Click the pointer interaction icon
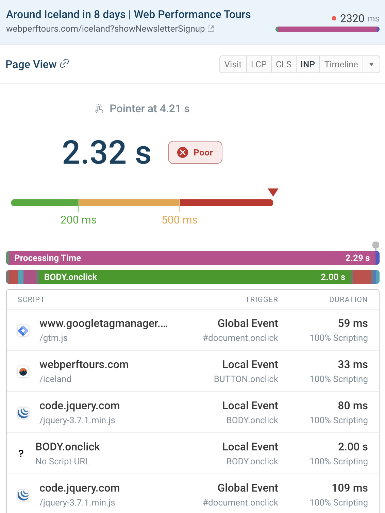Viewport: 385px width, 513px height. tap(99, 109)
